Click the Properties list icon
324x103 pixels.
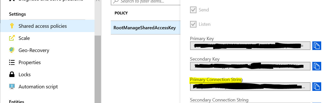(x=12, y=62)
